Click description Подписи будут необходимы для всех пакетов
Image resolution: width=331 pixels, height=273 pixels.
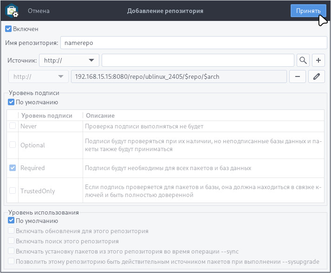[168, 168]
